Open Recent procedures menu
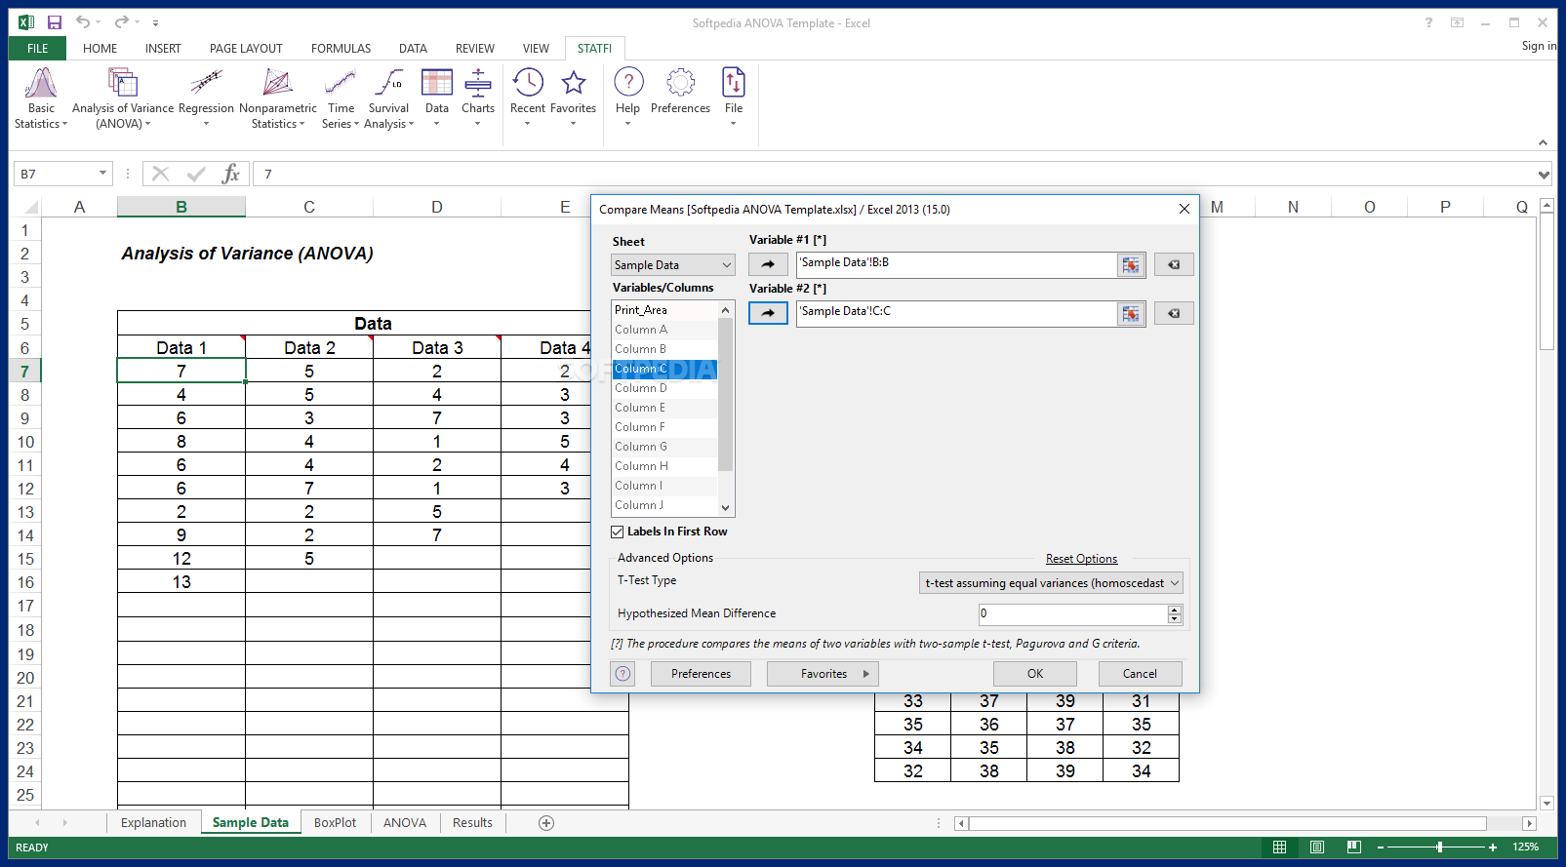This screenshot has height=867, width=1566. point(528,98)
